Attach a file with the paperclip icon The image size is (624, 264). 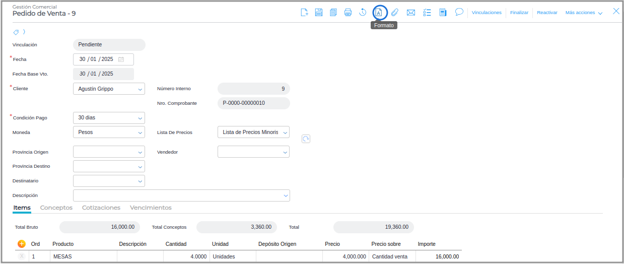395,13
